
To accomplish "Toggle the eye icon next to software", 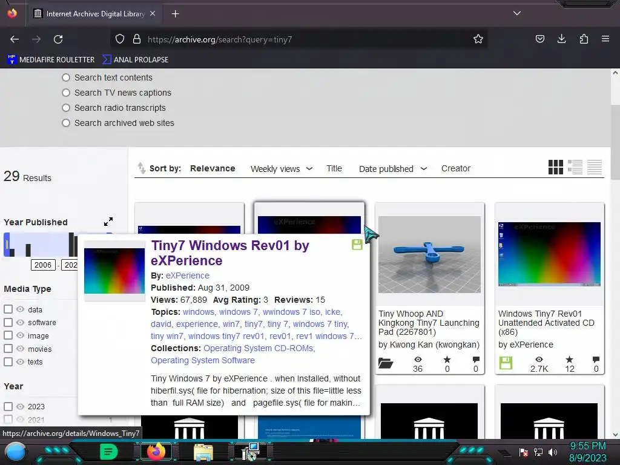I will [x=20, y=322].
